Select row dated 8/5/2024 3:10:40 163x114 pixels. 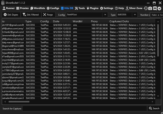79,81
